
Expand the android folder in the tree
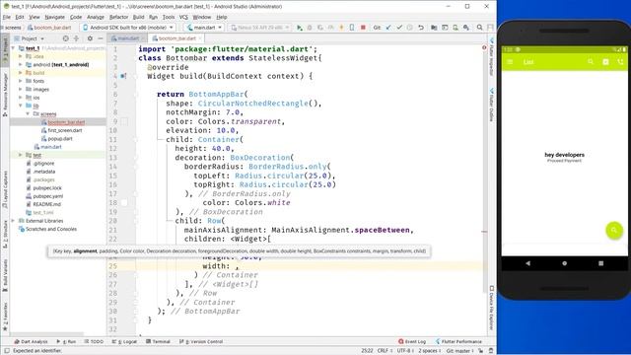(x=21, y=64)
